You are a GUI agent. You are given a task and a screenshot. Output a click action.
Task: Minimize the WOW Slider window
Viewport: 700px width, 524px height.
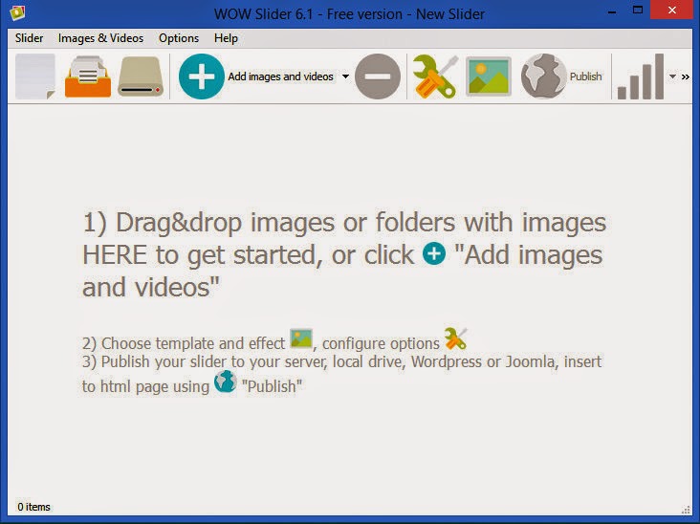pos(612,11)
